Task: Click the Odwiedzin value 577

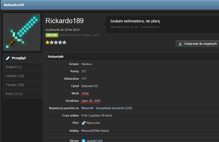Action: pos(84,79)
